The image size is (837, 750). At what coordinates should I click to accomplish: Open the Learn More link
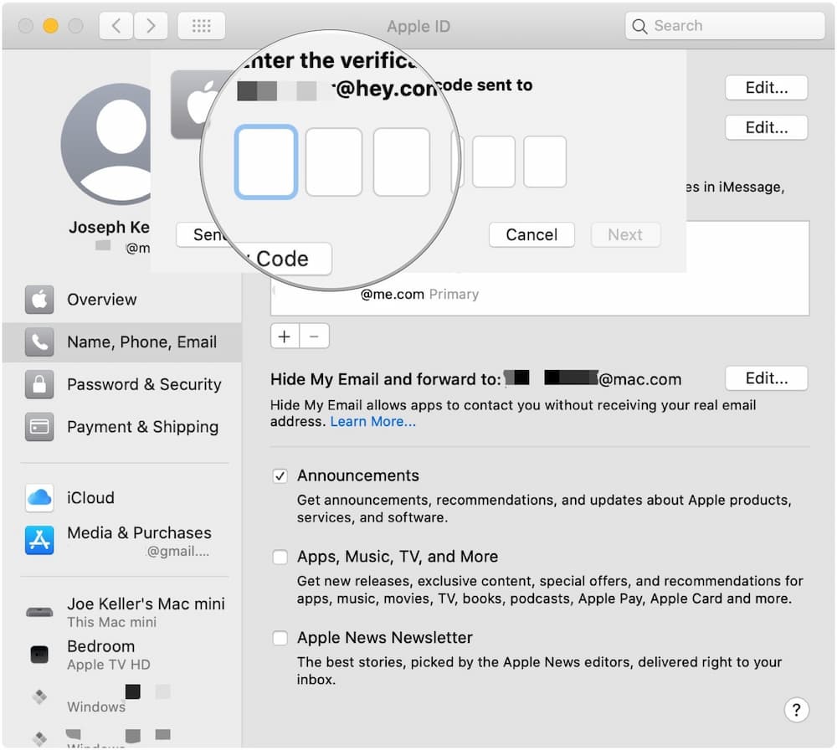coord(372,422)
